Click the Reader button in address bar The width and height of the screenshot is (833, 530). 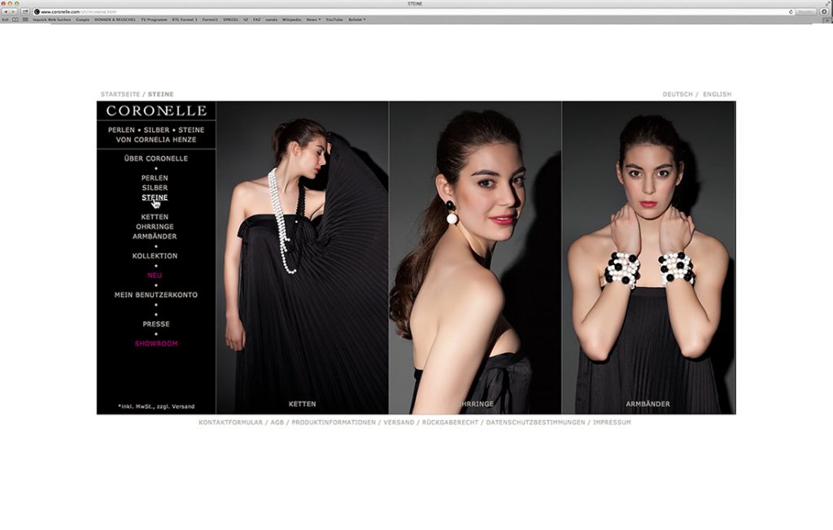tap(805, 11)
